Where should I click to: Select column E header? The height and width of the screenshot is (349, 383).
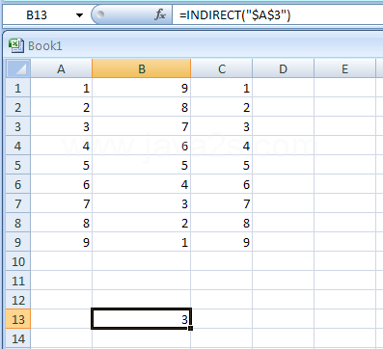pyautogui.click(x=344, y=68)
